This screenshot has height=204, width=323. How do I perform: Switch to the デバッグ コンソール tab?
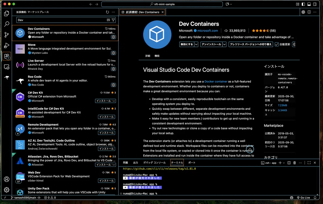coord(154,163)
